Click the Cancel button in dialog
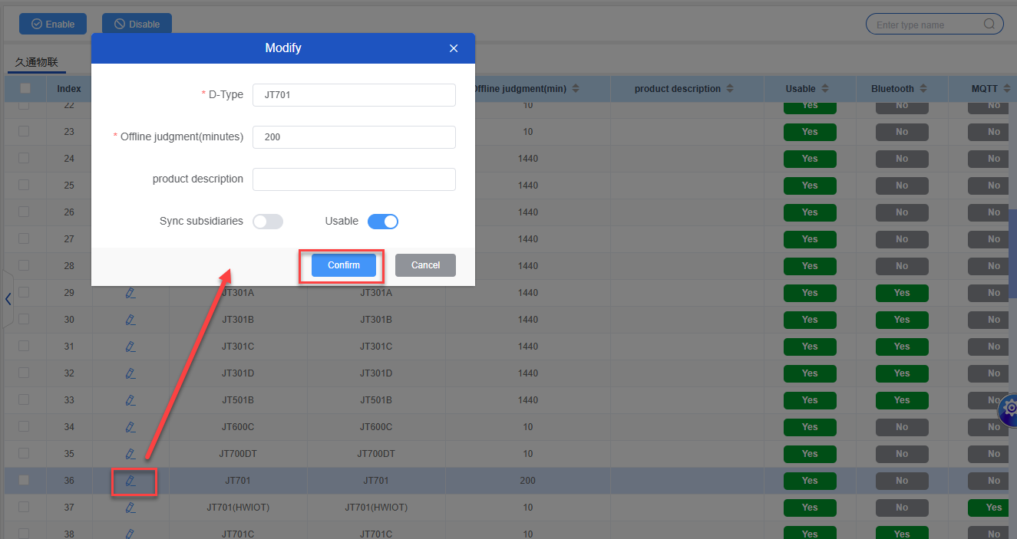The image size is (1017, 539). (x=425, y=265)
